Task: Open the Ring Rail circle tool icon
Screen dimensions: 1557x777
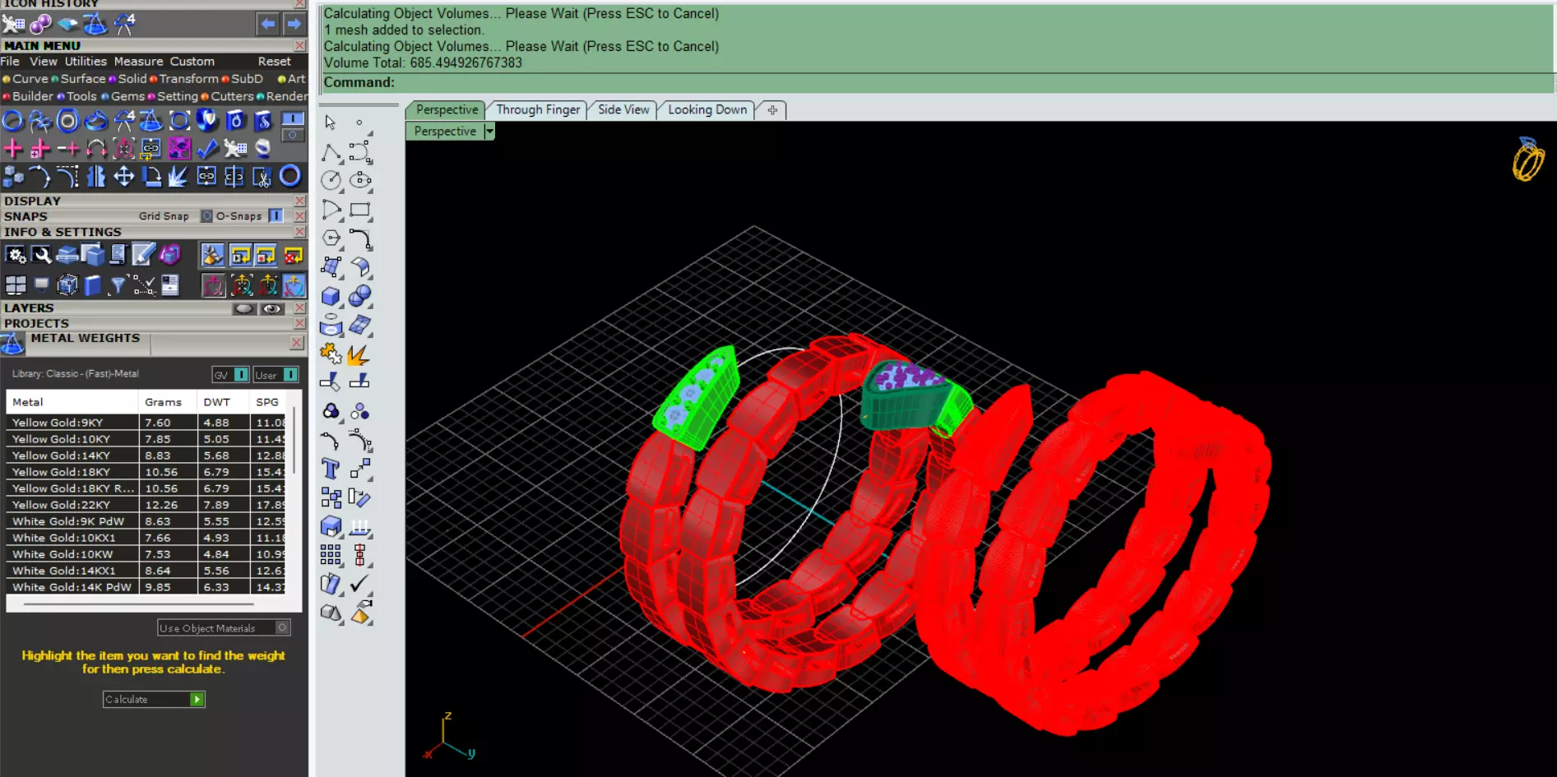Action: (x=13, y=122)
